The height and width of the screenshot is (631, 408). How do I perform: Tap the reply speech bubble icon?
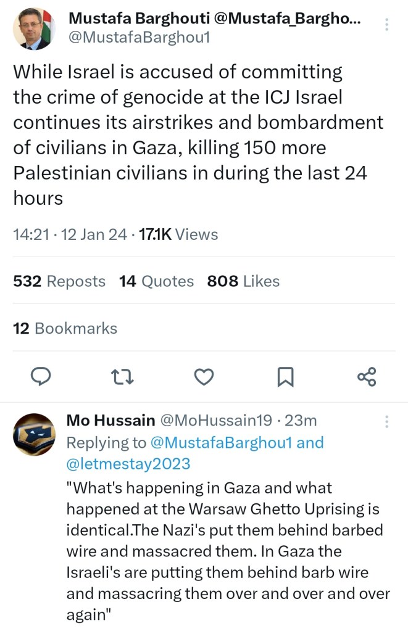(40, 377)
